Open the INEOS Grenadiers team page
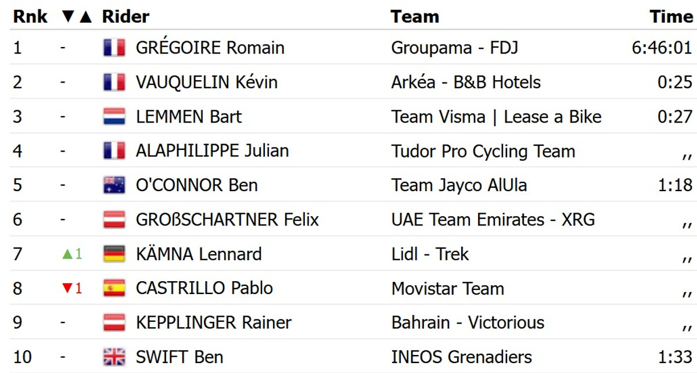697x373 pixels. coord(461,357)
